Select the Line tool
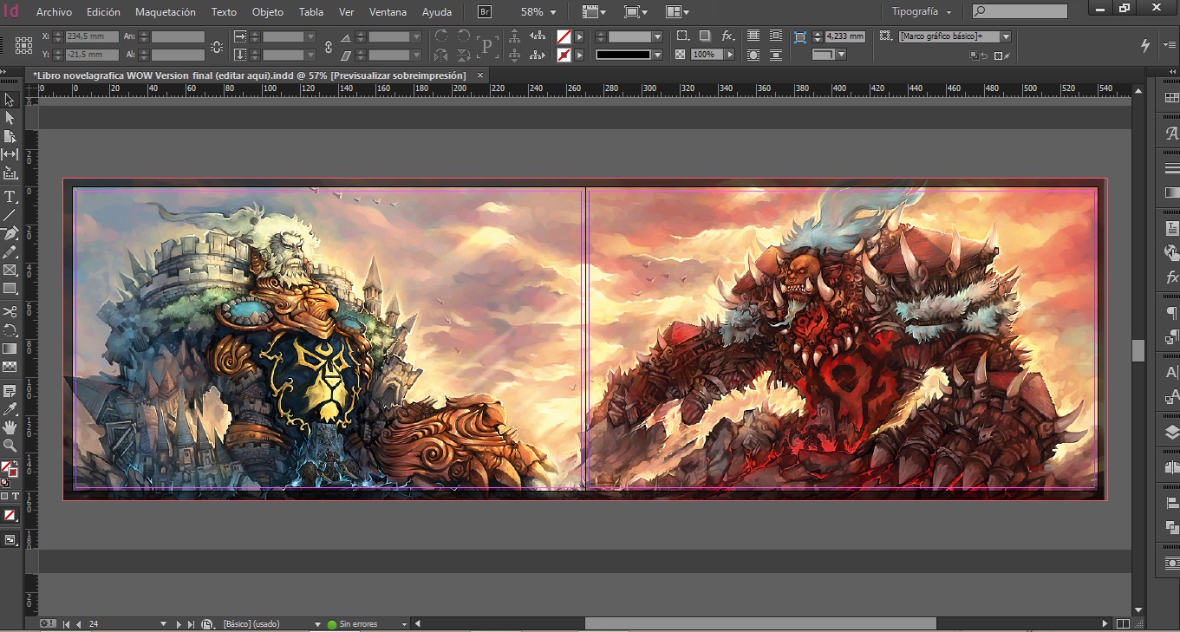This screenshot has height=632, width=1180. click(x=10, y=215)
